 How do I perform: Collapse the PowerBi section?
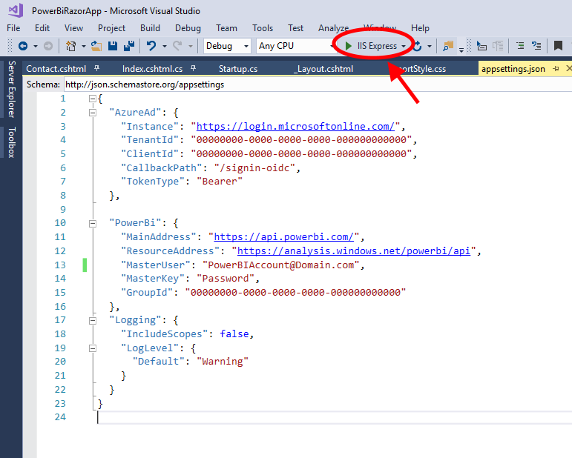click(x=93, y=223)
